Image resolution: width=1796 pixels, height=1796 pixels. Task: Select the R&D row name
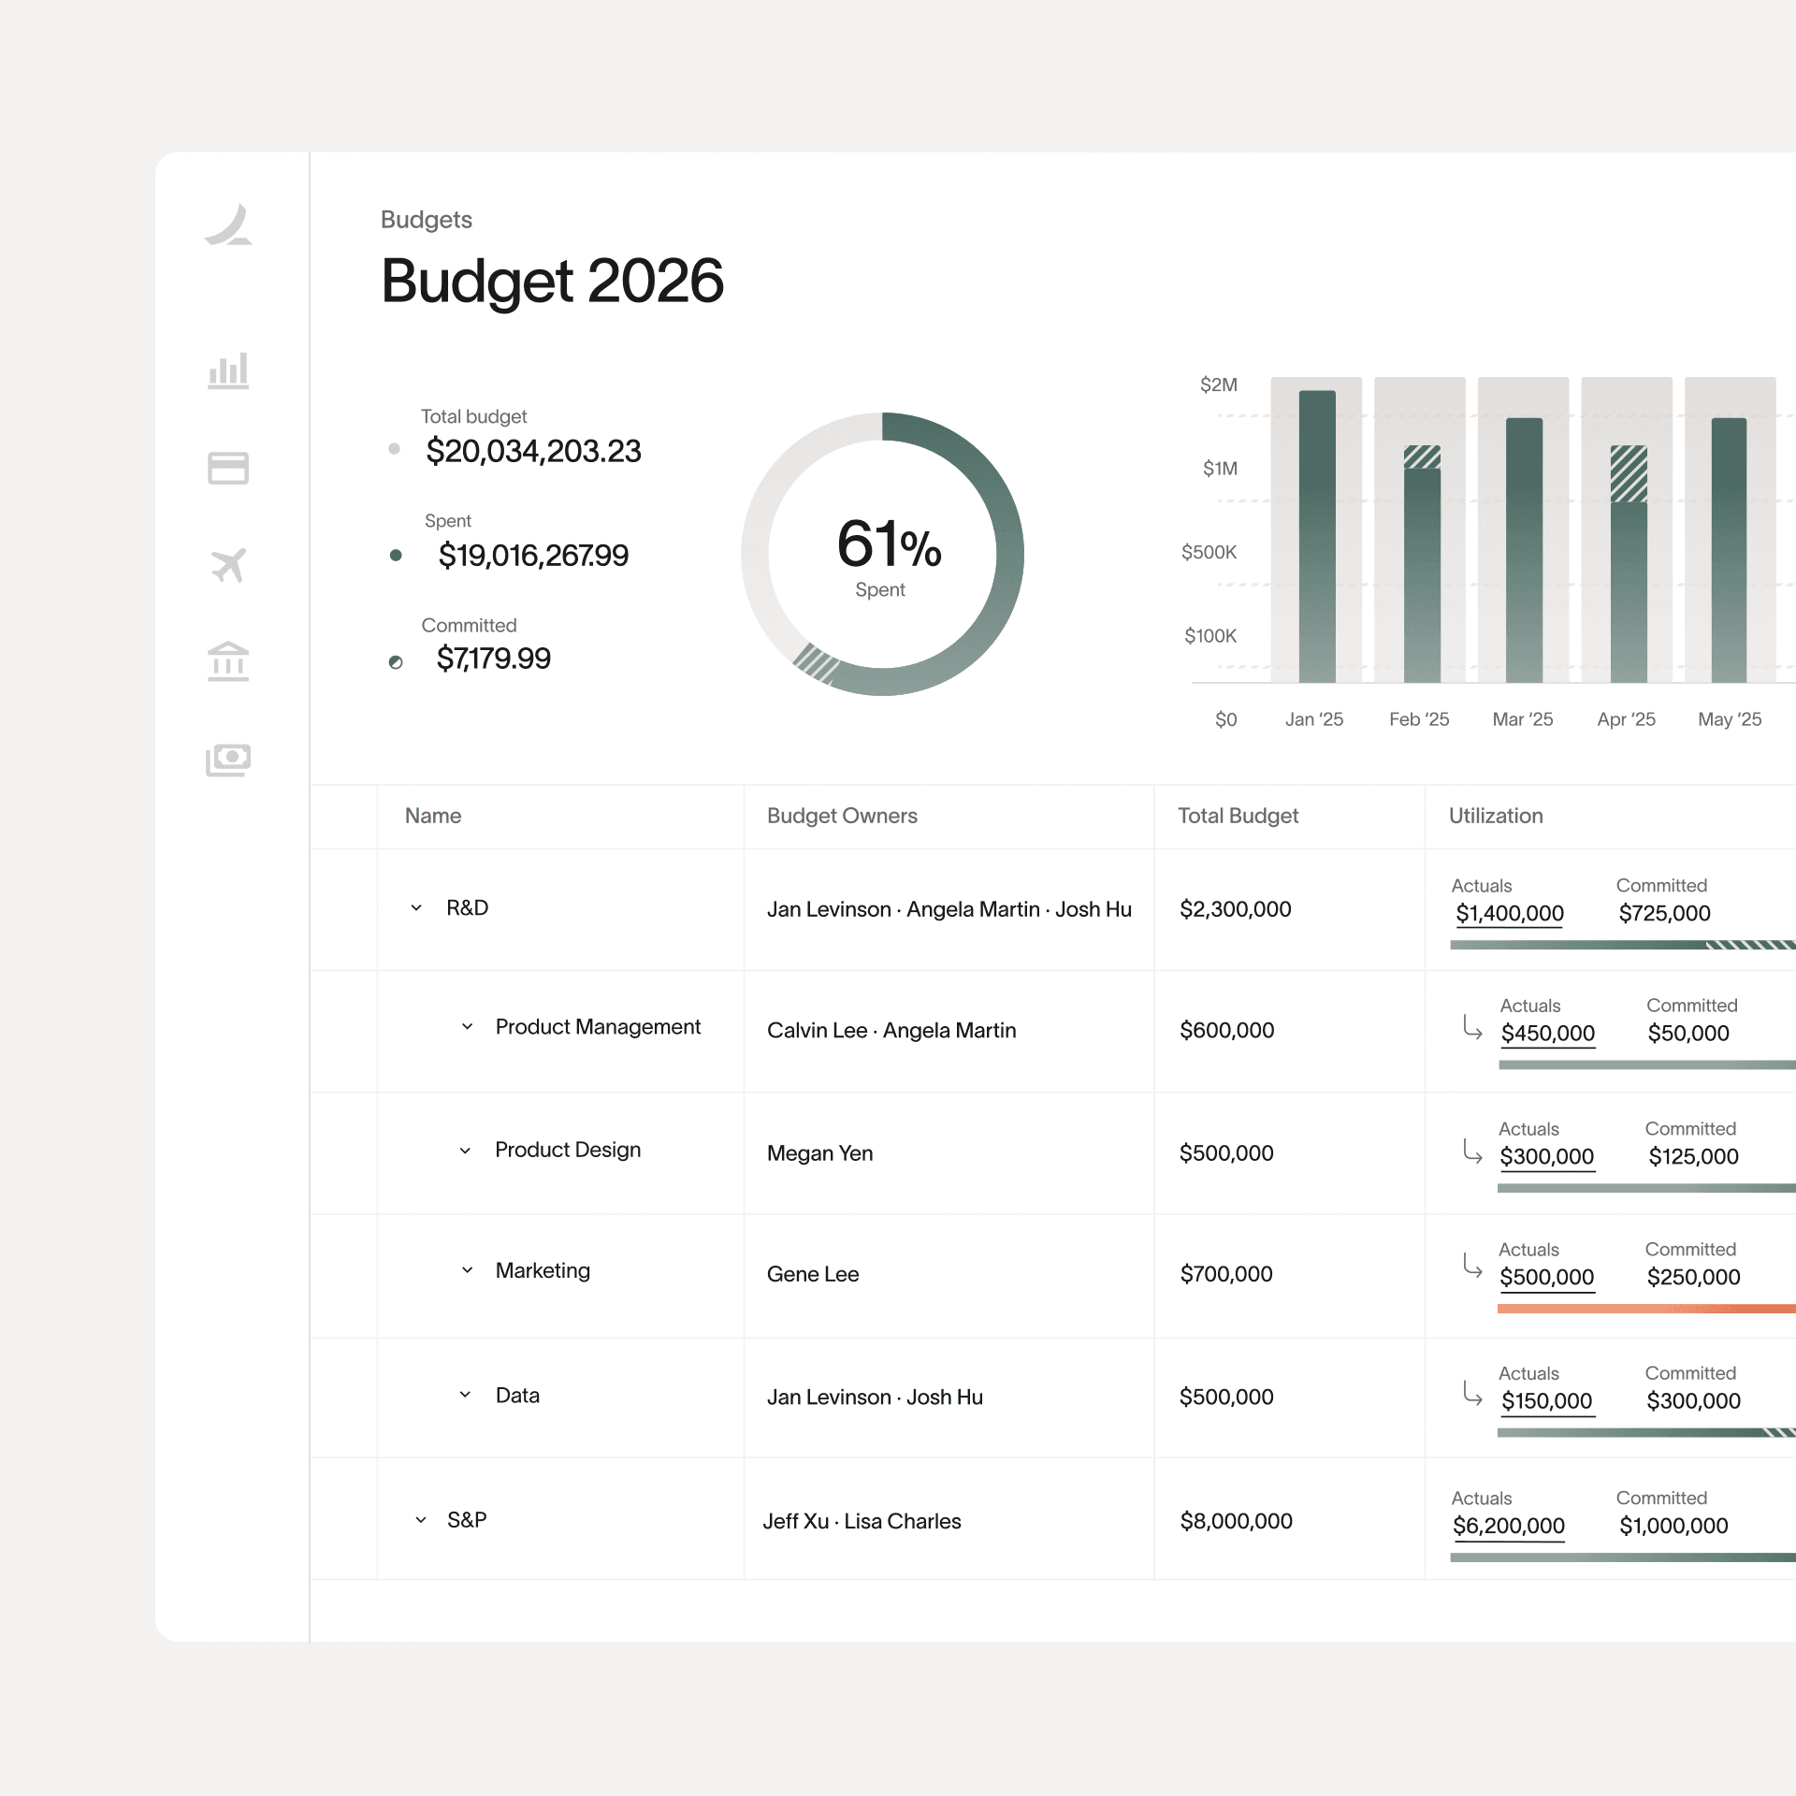coord(467,907)
